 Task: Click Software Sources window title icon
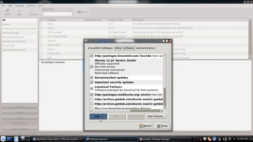click(x=86, y=41)
